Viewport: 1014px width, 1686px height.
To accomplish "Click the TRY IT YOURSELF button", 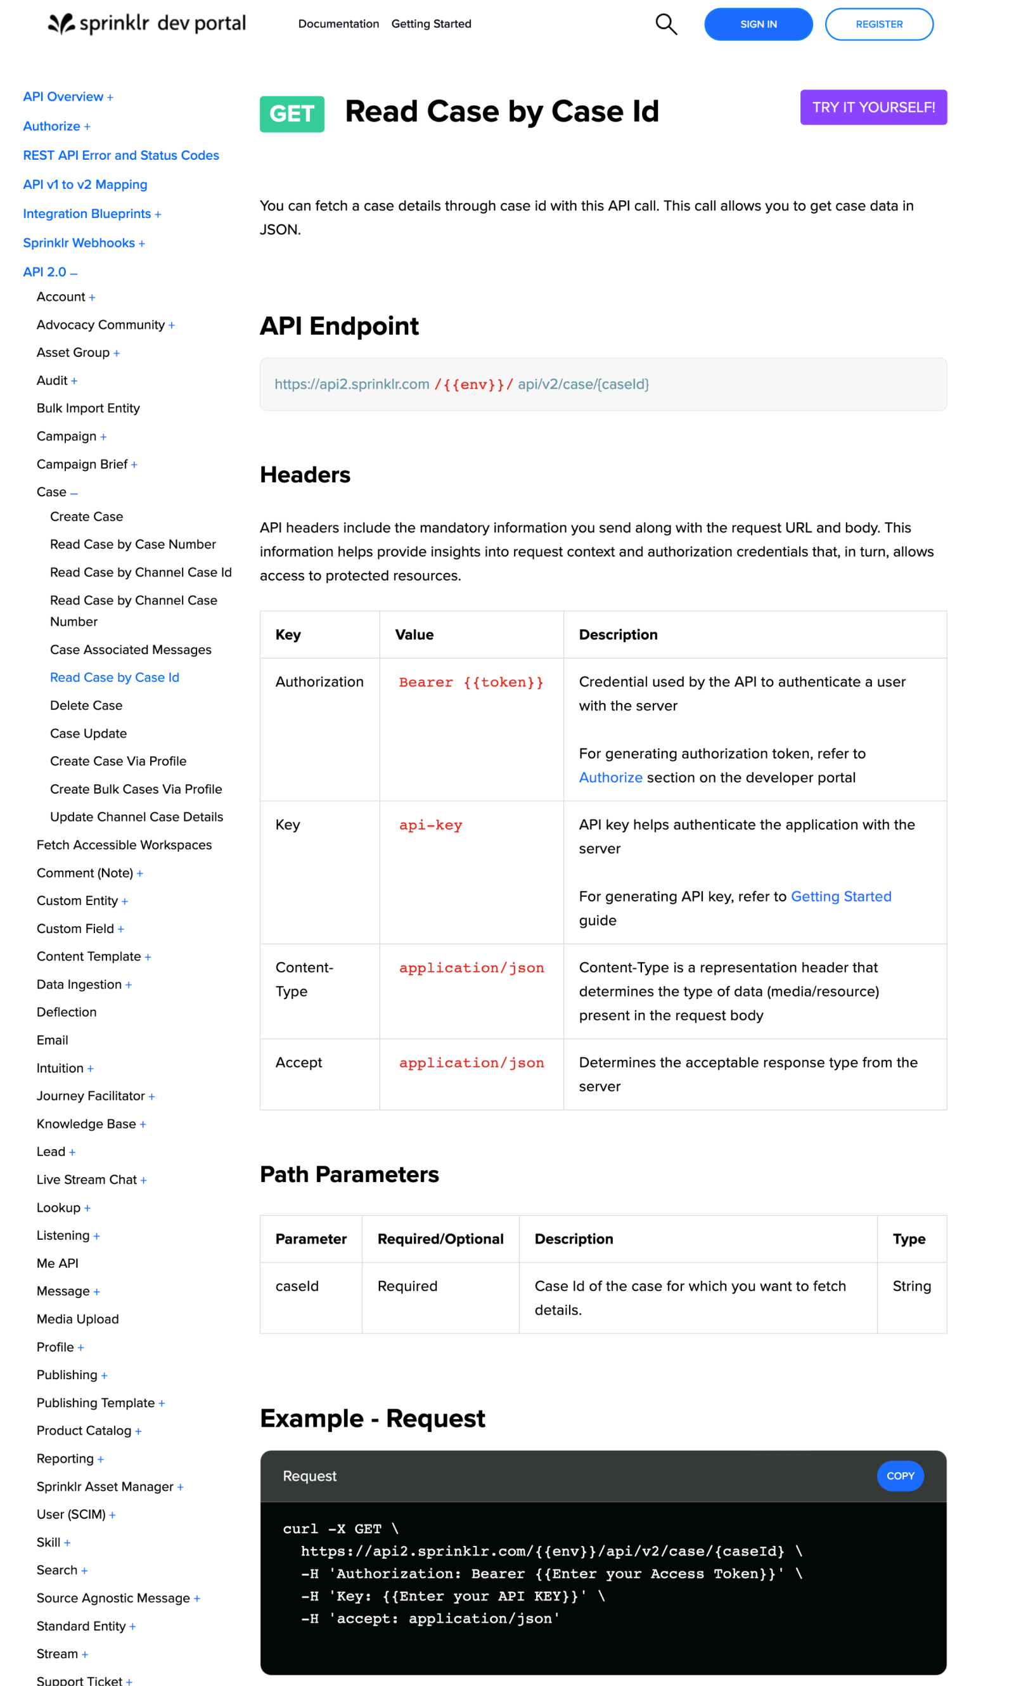I will coord(873,106).
